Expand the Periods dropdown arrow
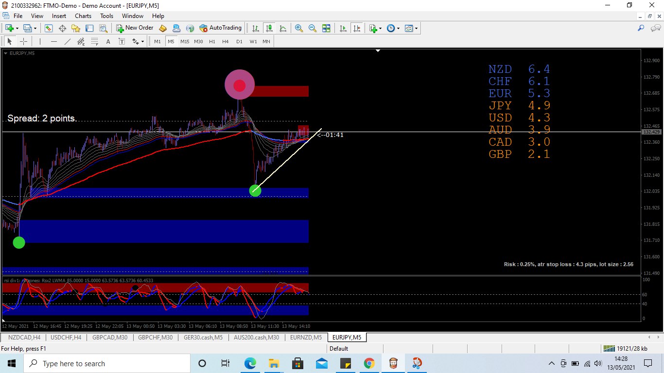Viewport: 664px width, 373px height. (x=398, y=28)
